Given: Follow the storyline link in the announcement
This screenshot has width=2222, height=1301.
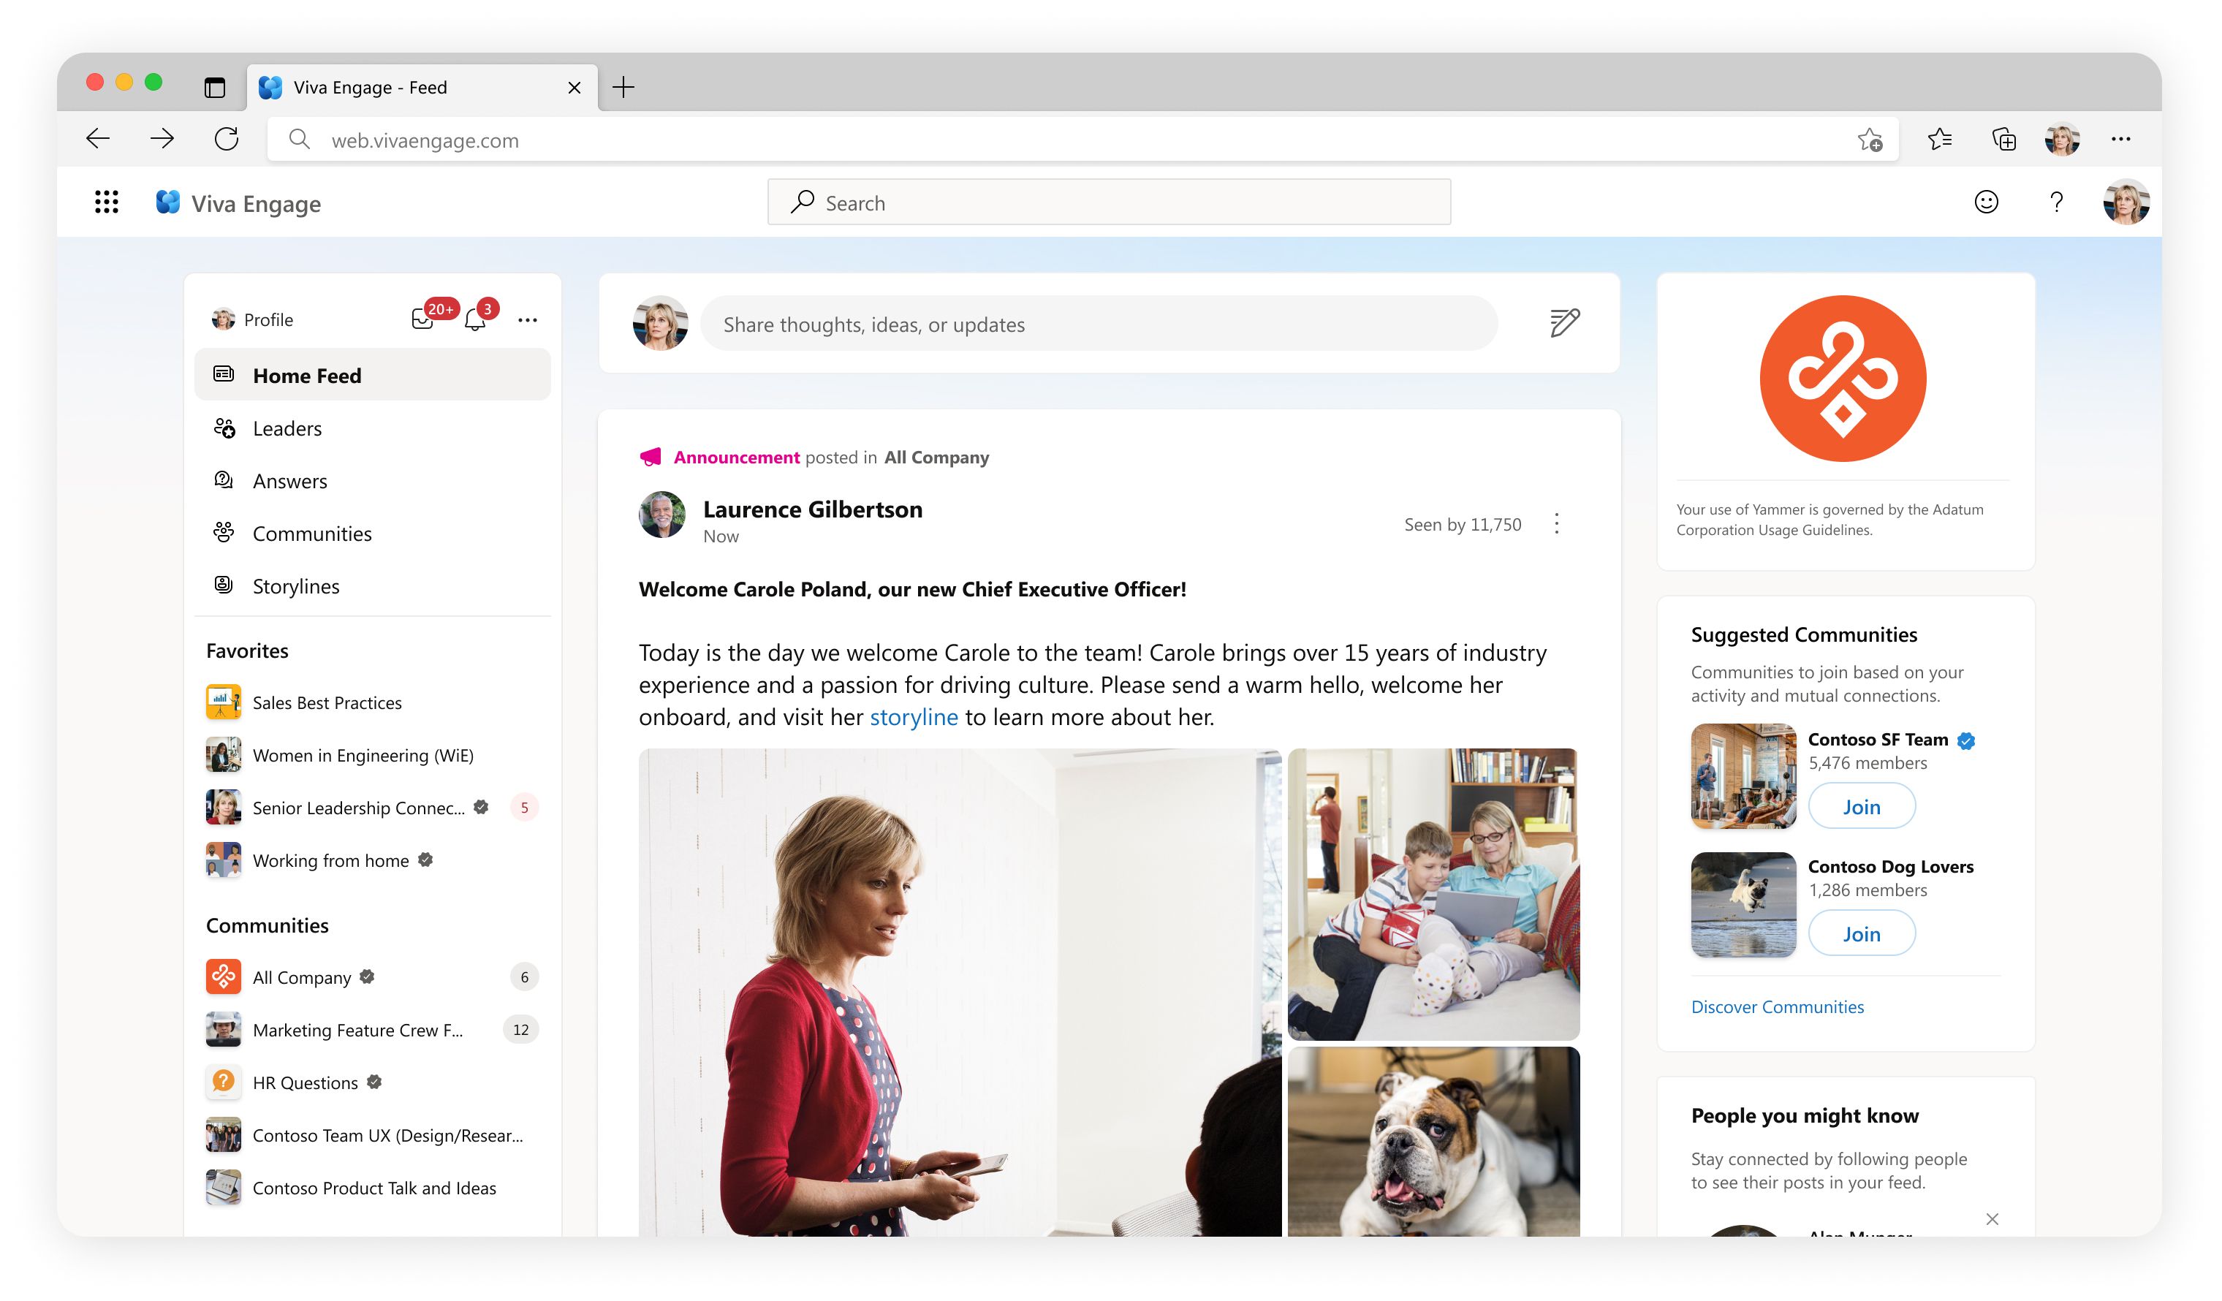Looking at the screenshot, I should click(x=914, y=718).
